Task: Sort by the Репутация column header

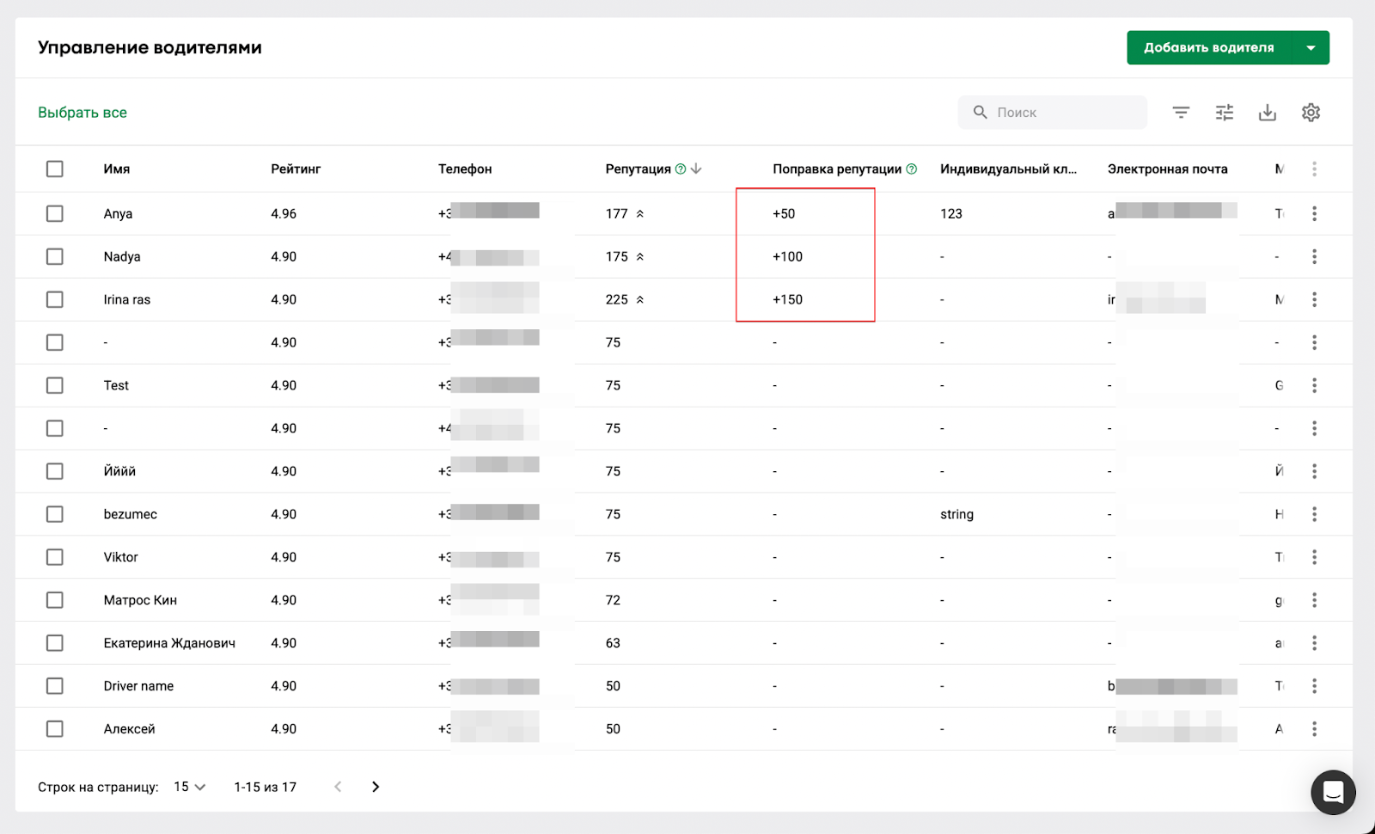Action: (x=638, y=169)
